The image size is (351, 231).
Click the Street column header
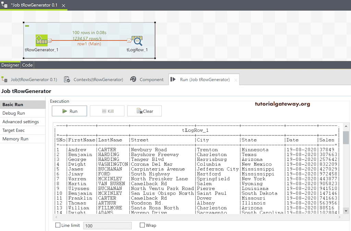pyautogui.click(x=140, y=140)
